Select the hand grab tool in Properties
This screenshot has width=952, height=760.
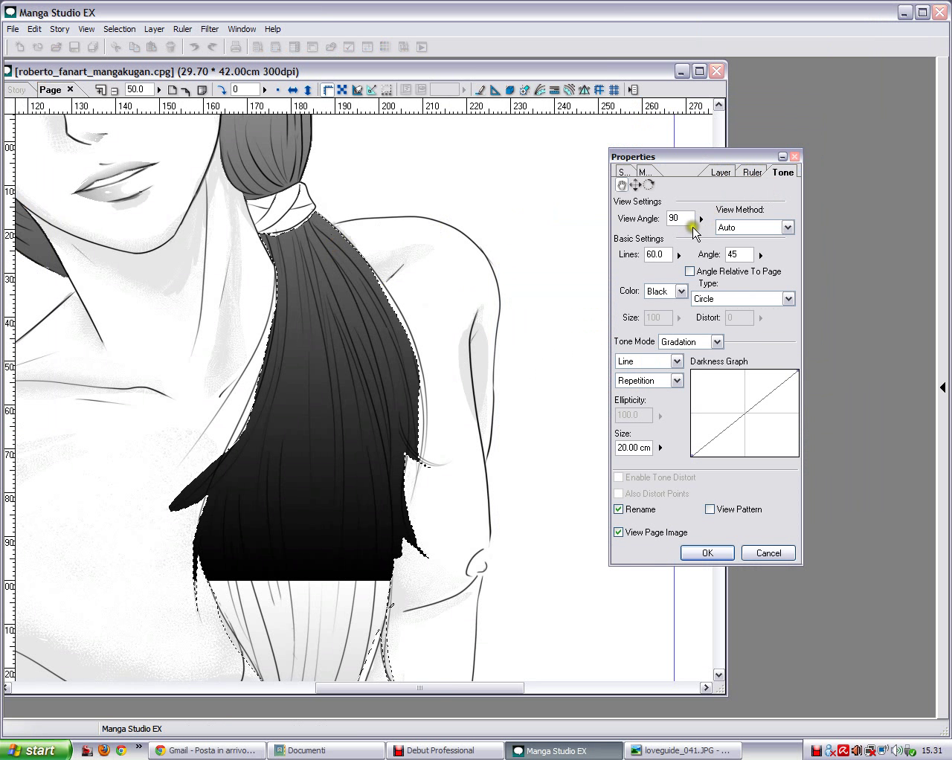[x=622, y=185]
